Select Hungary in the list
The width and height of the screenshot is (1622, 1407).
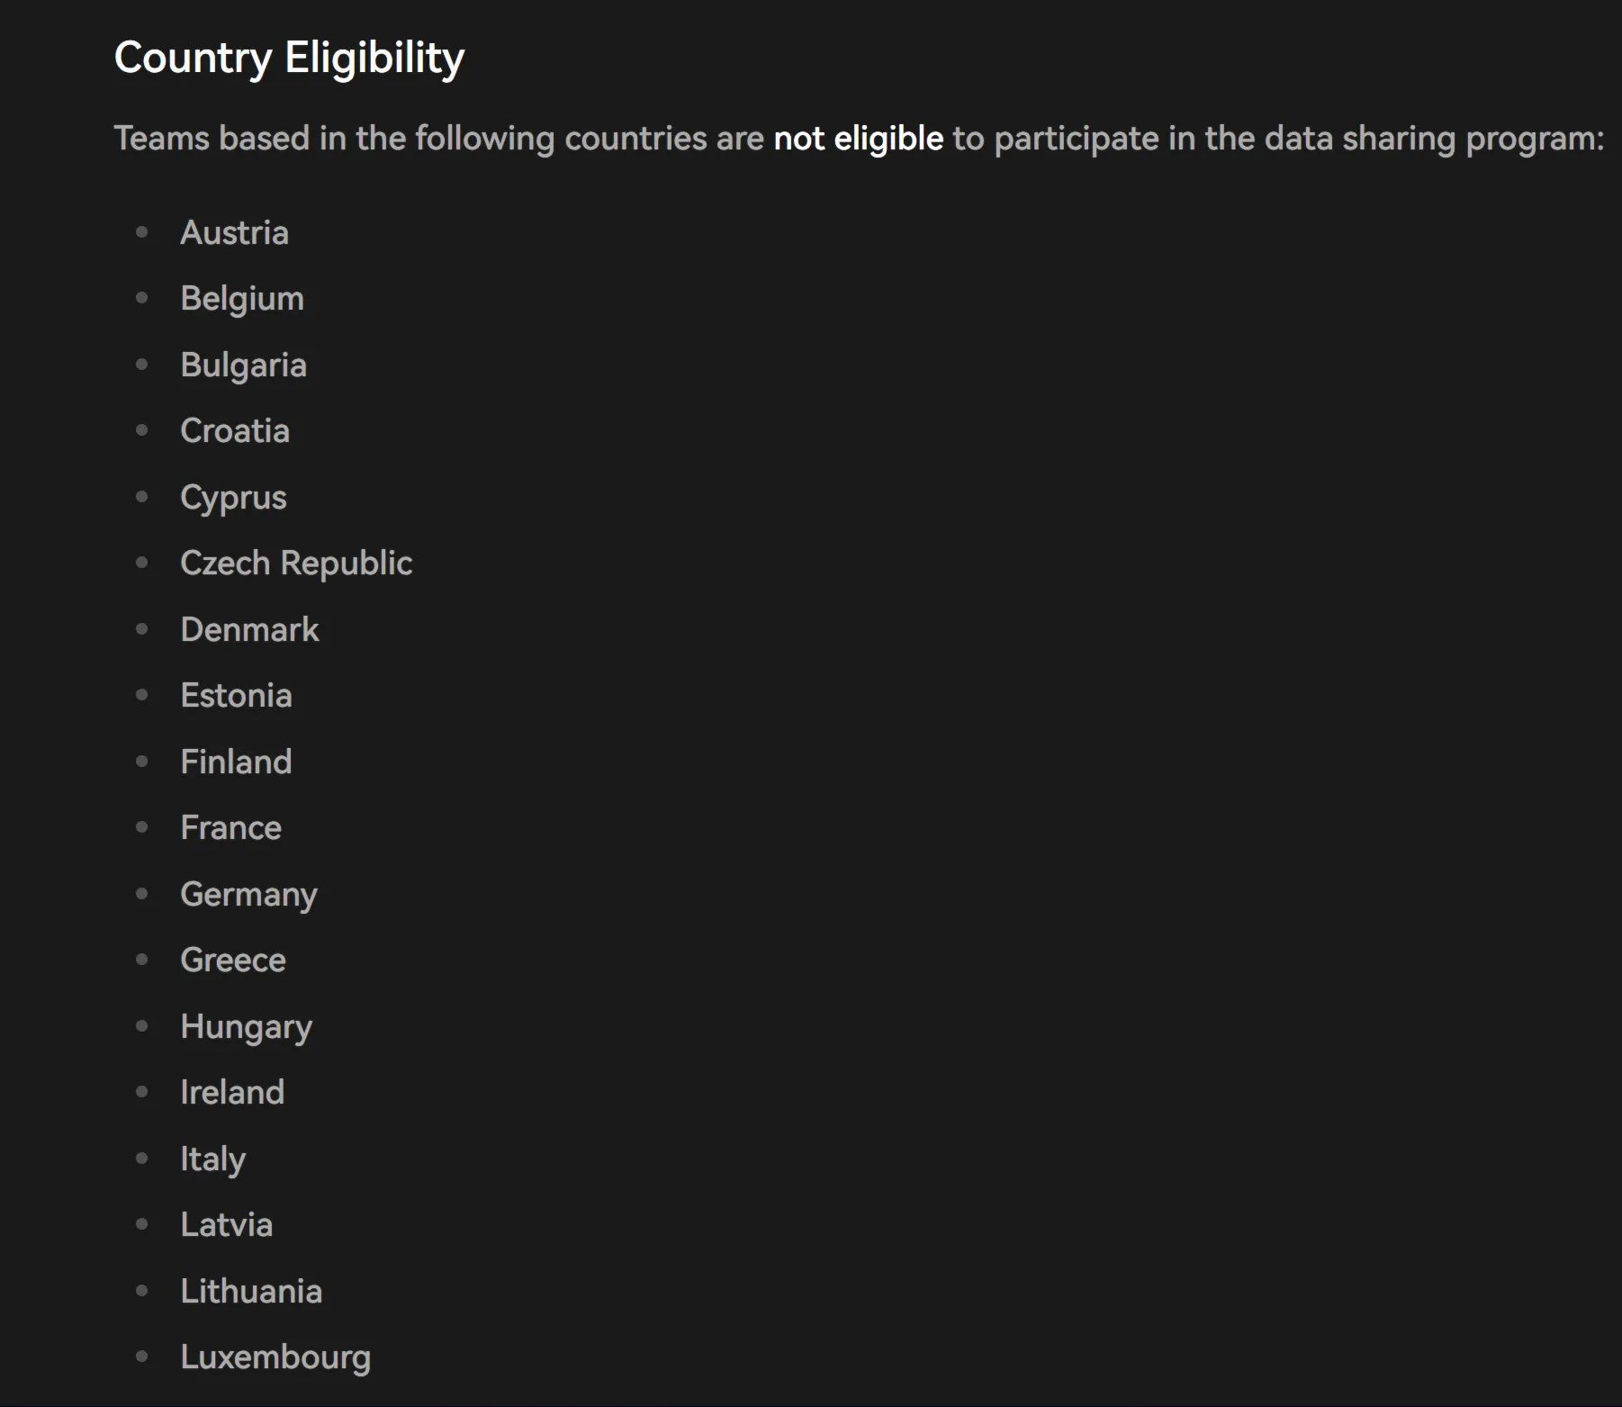point(247,1027)
